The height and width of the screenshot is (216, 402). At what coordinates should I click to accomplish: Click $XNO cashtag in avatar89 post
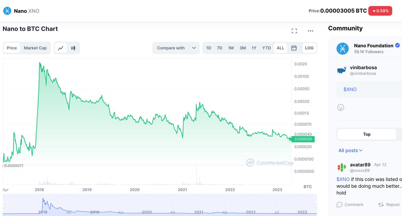pos(343,179)
